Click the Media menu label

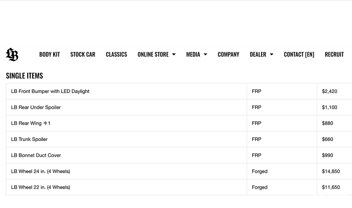(193, 54)
